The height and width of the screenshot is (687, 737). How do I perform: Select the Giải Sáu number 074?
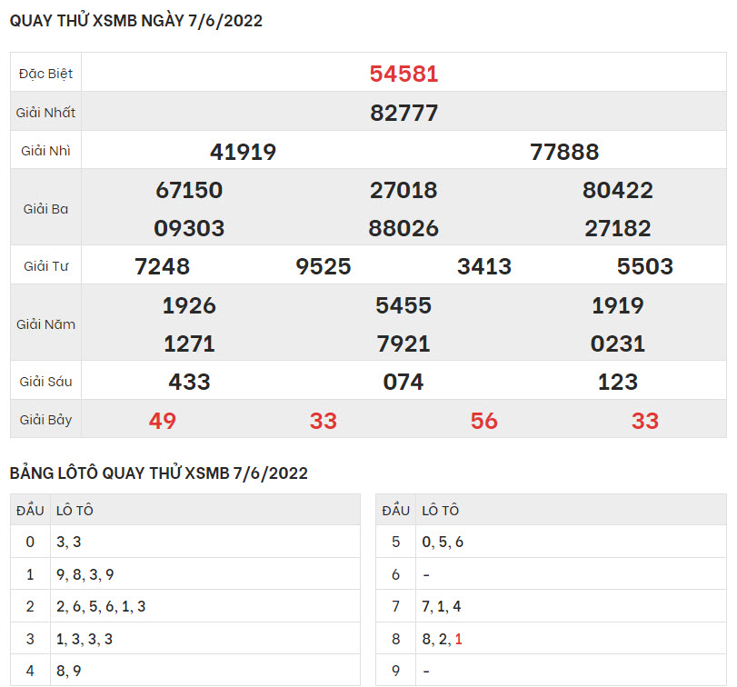click(x=403, y=383)
